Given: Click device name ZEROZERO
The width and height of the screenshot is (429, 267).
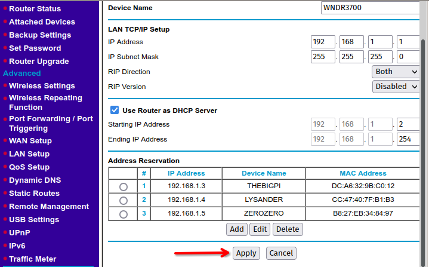Looking at the screenshot, I should coord(264,213).
